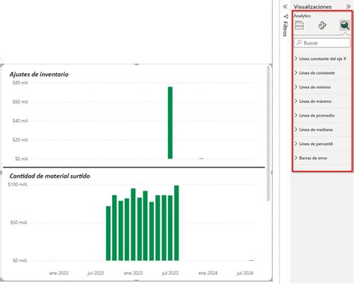The height and width of the screenshot is (284, 354).
Task: Click the $40 mil axis value
Action: pos(20,121)
